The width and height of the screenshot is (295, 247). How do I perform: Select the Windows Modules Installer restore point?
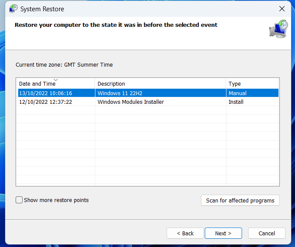tap(148, 102)
